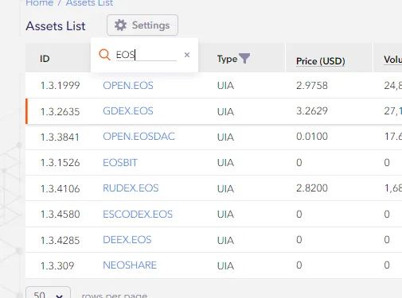Open the DEEX.EOS asset link

click(x=127, y=240)
